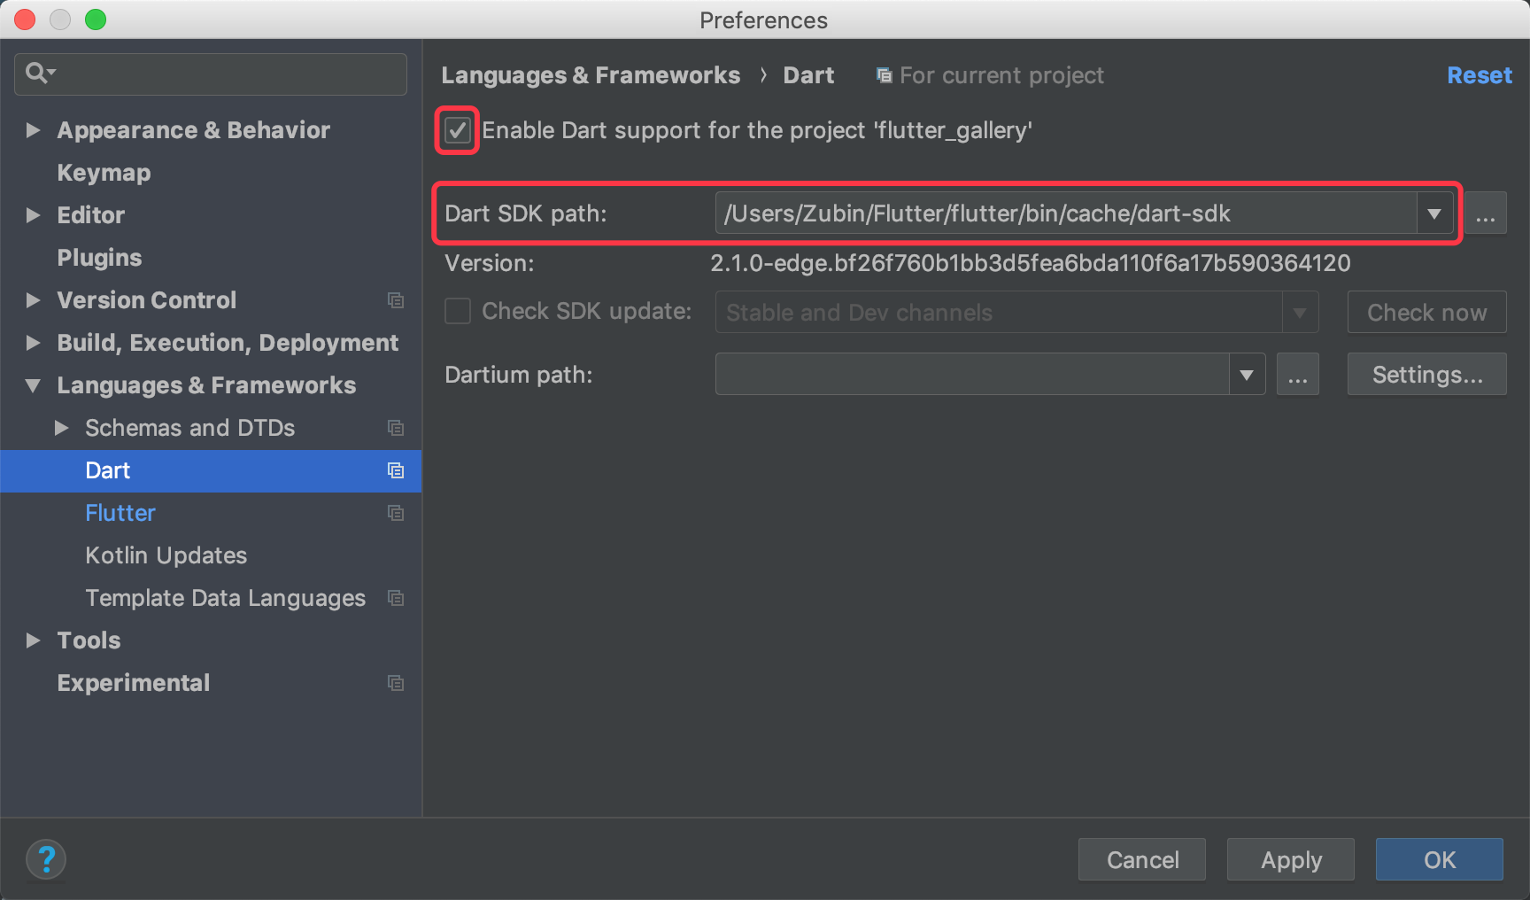Viewport: 1530px width, 900px height.
Task: Click project-level icon beside Experimental
Action: (396, 683)
